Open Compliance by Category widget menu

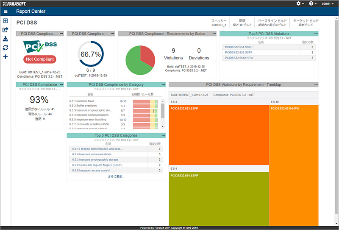(163, 84)
